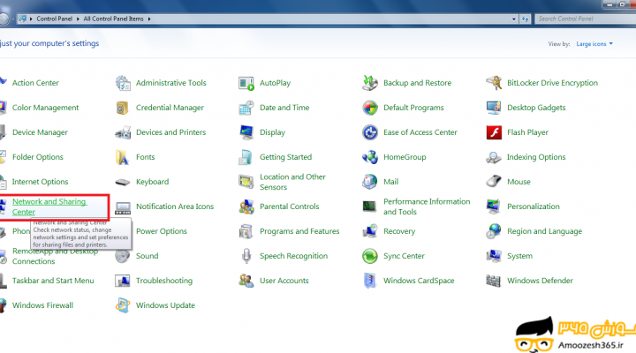Open Ease of Access Center icon
636x353 pixels.
tap(370, 132)
